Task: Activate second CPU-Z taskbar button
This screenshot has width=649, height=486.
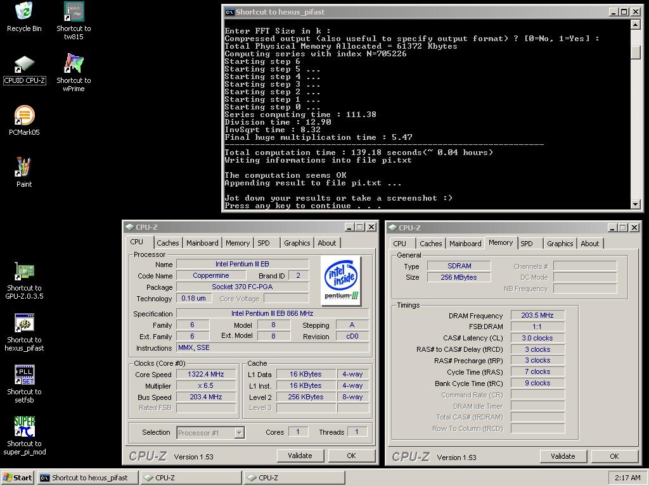Action: (x=294, y=478)
